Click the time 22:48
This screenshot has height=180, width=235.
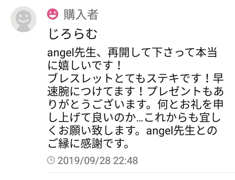coord(126,160)
